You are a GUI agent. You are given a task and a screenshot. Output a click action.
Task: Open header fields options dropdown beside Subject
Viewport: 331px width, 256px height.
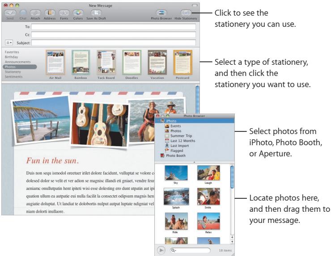[x=8, y=42]
